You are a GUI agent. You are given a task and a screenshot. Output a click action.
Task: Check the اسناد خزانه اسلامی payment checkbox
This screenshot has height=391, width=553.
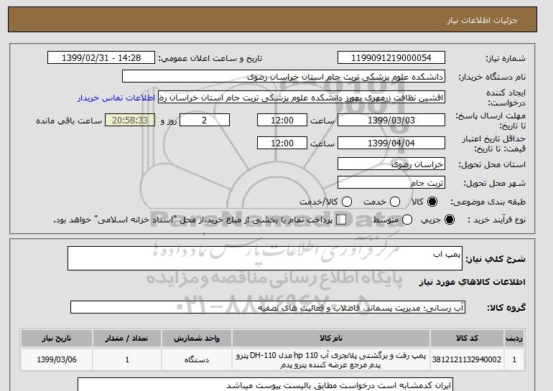(341, 220)
